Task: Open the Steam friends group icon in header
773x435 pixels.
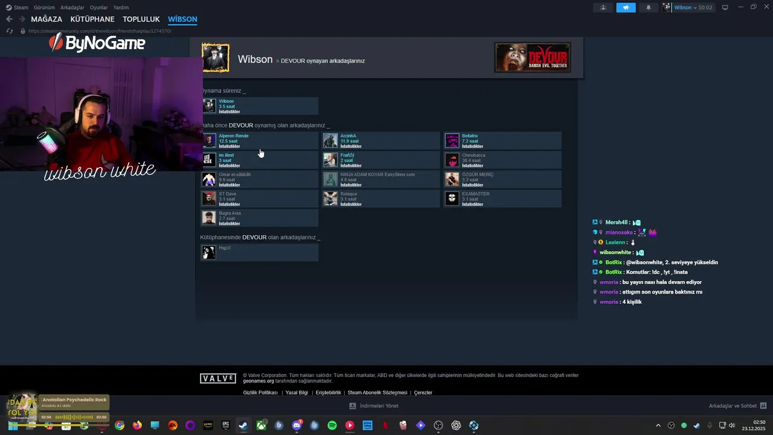Action: coord(603,7)
